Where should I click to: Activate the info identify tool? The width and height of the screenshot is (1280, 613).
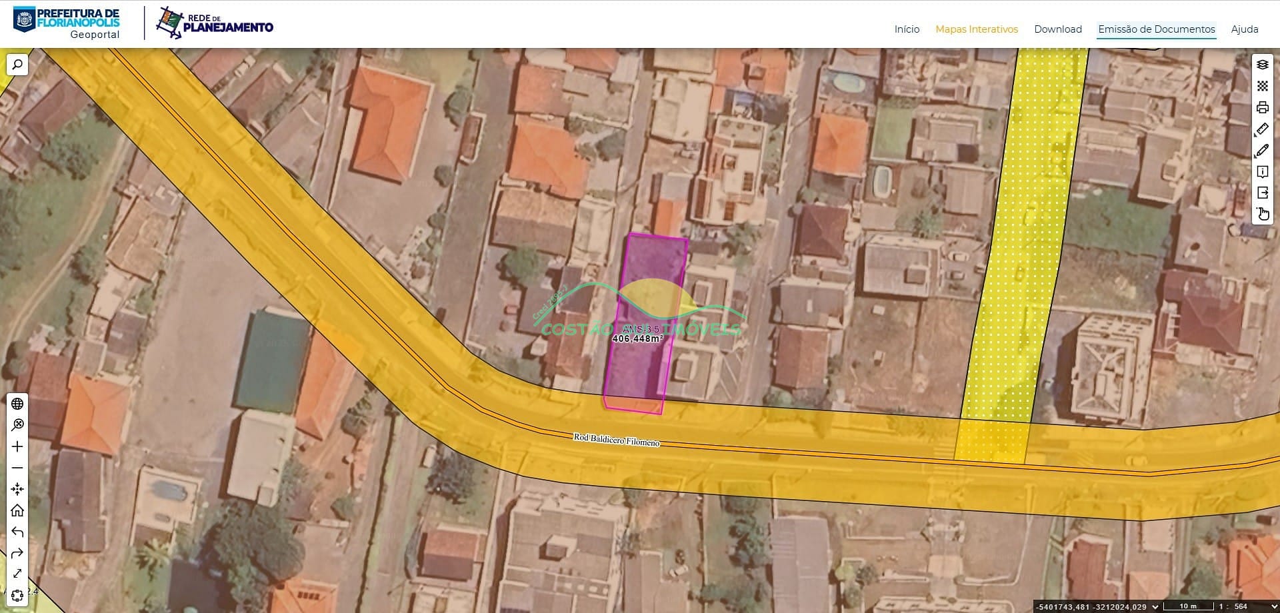[x=1262, y=172]
